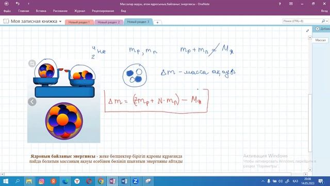Click the OneNote taskbar icon
Image resolution: width=330 pixels, height=186 pixels.
(112, 181)
